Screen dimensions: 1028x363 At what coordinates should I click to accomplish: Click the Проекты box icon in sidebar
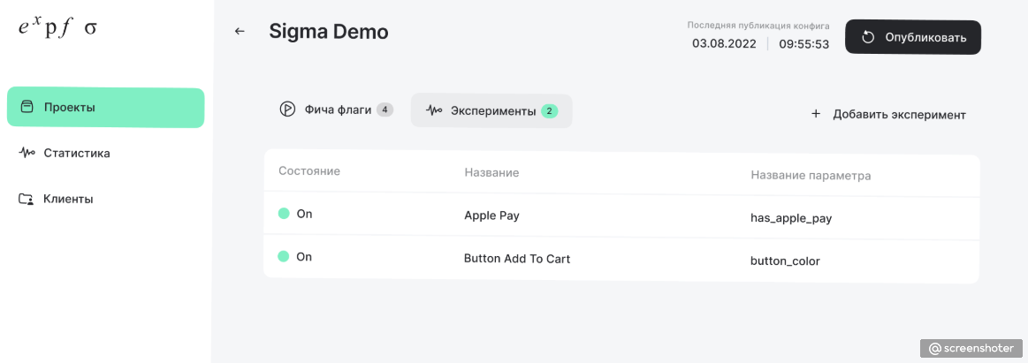click(x=27, y=107)
